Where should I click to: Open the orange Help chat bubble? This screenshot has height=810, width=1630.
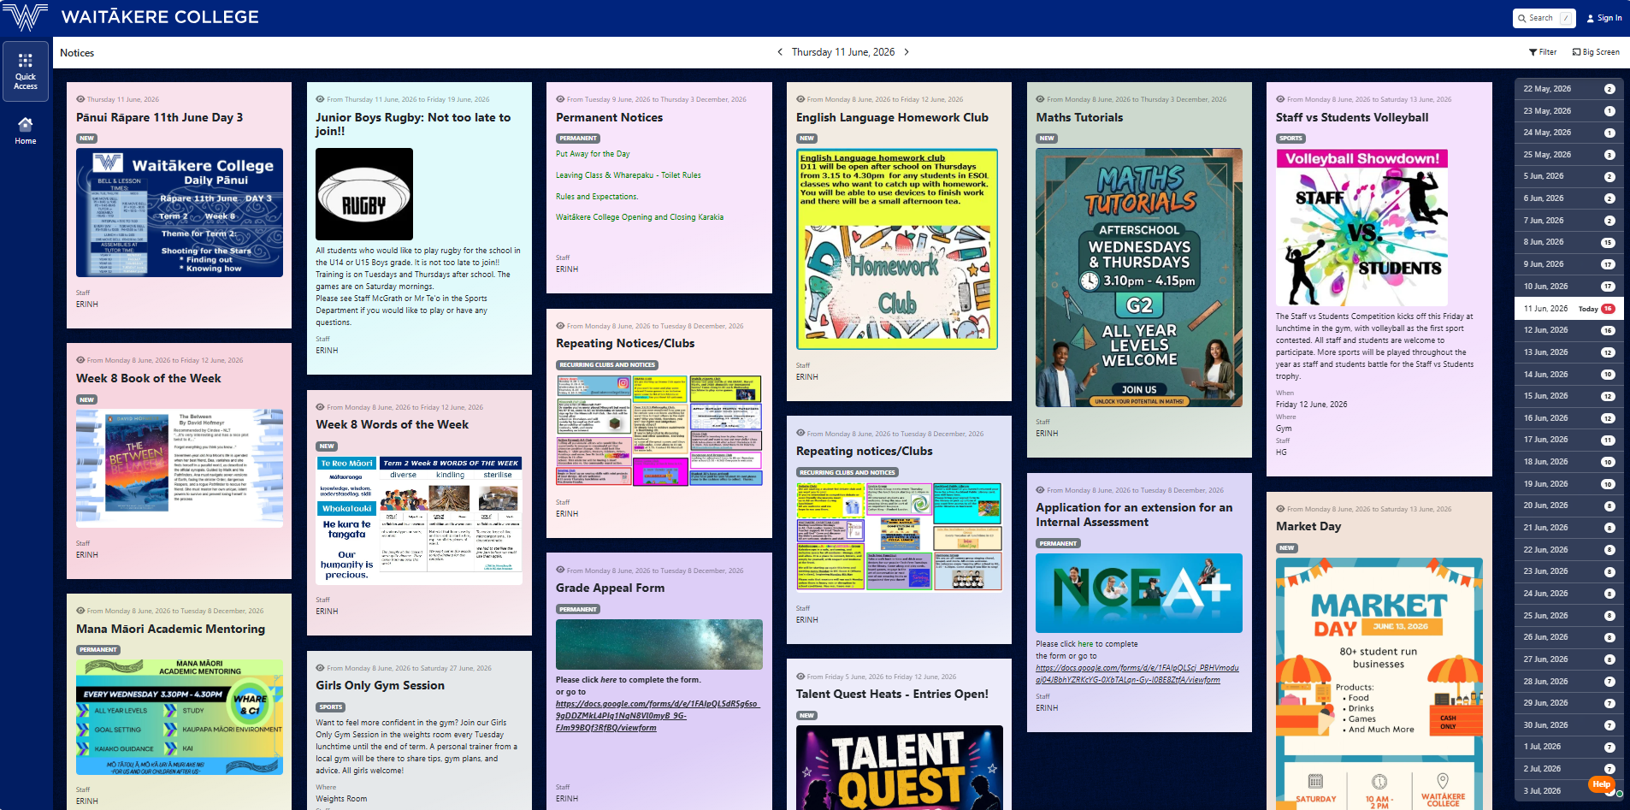1602,784
